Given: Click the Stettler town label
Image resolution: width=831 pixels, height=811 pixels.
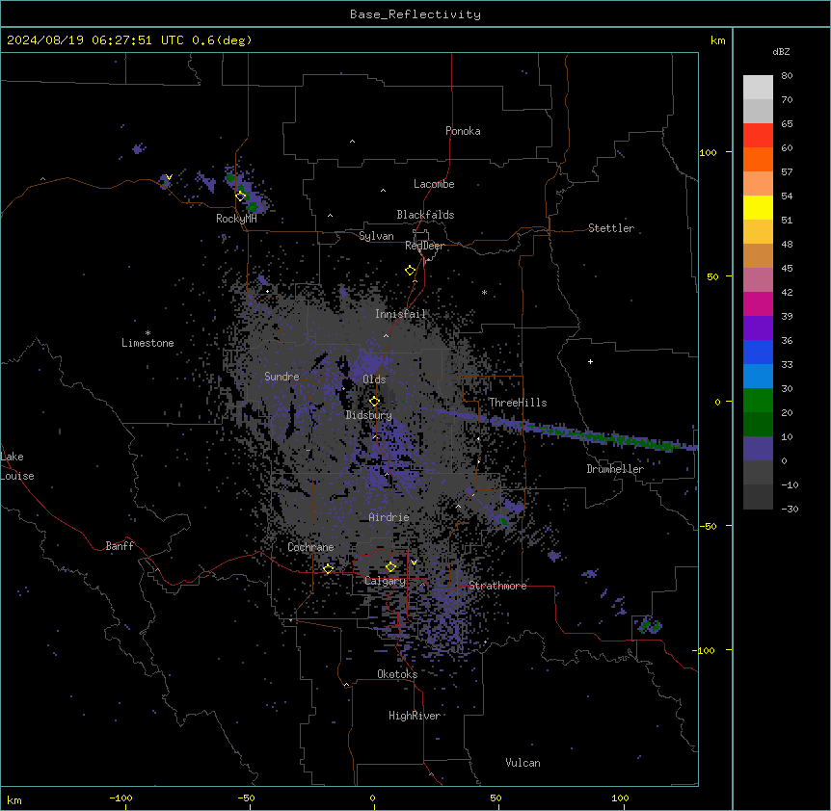Looking at the screenshot, I should pos(611,228).
